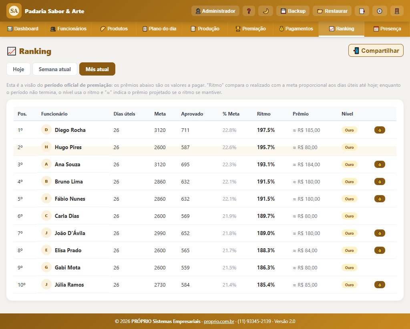Click Gabi Mota's avatar letter G
This screenshot has width=410, height=329.
(46, 267)
